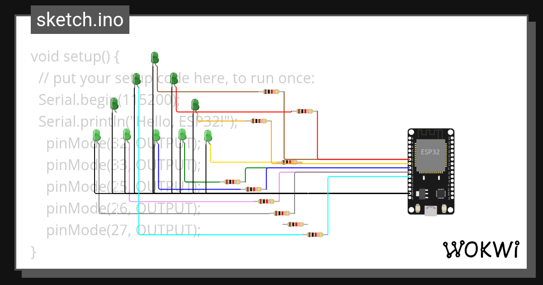Select the resistor on the cyan wire
The image size is (543, 285).
tap(315, 234)
